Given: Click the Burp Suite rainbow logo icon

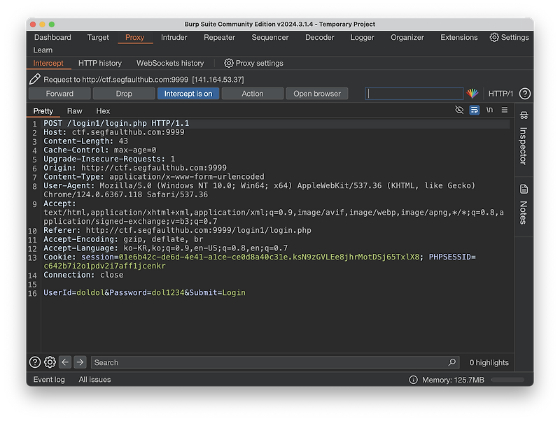Looking at the screenshot, I should [x=473, y=92].
